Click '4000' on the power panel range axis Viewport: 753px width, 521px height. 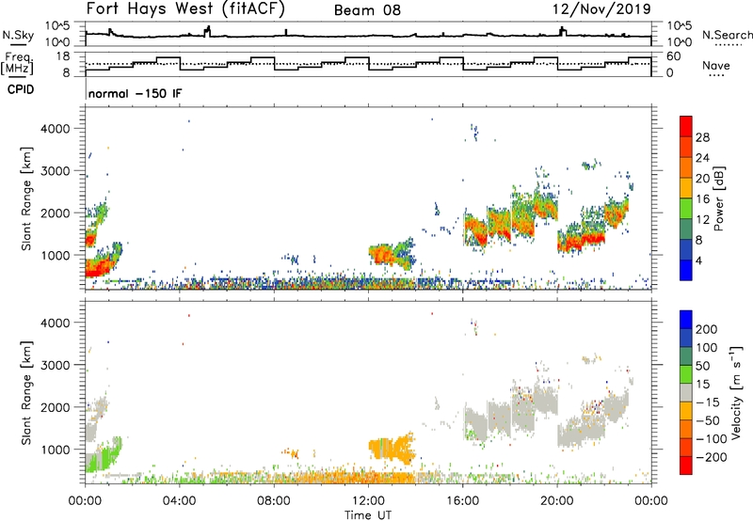click(55, 129)
